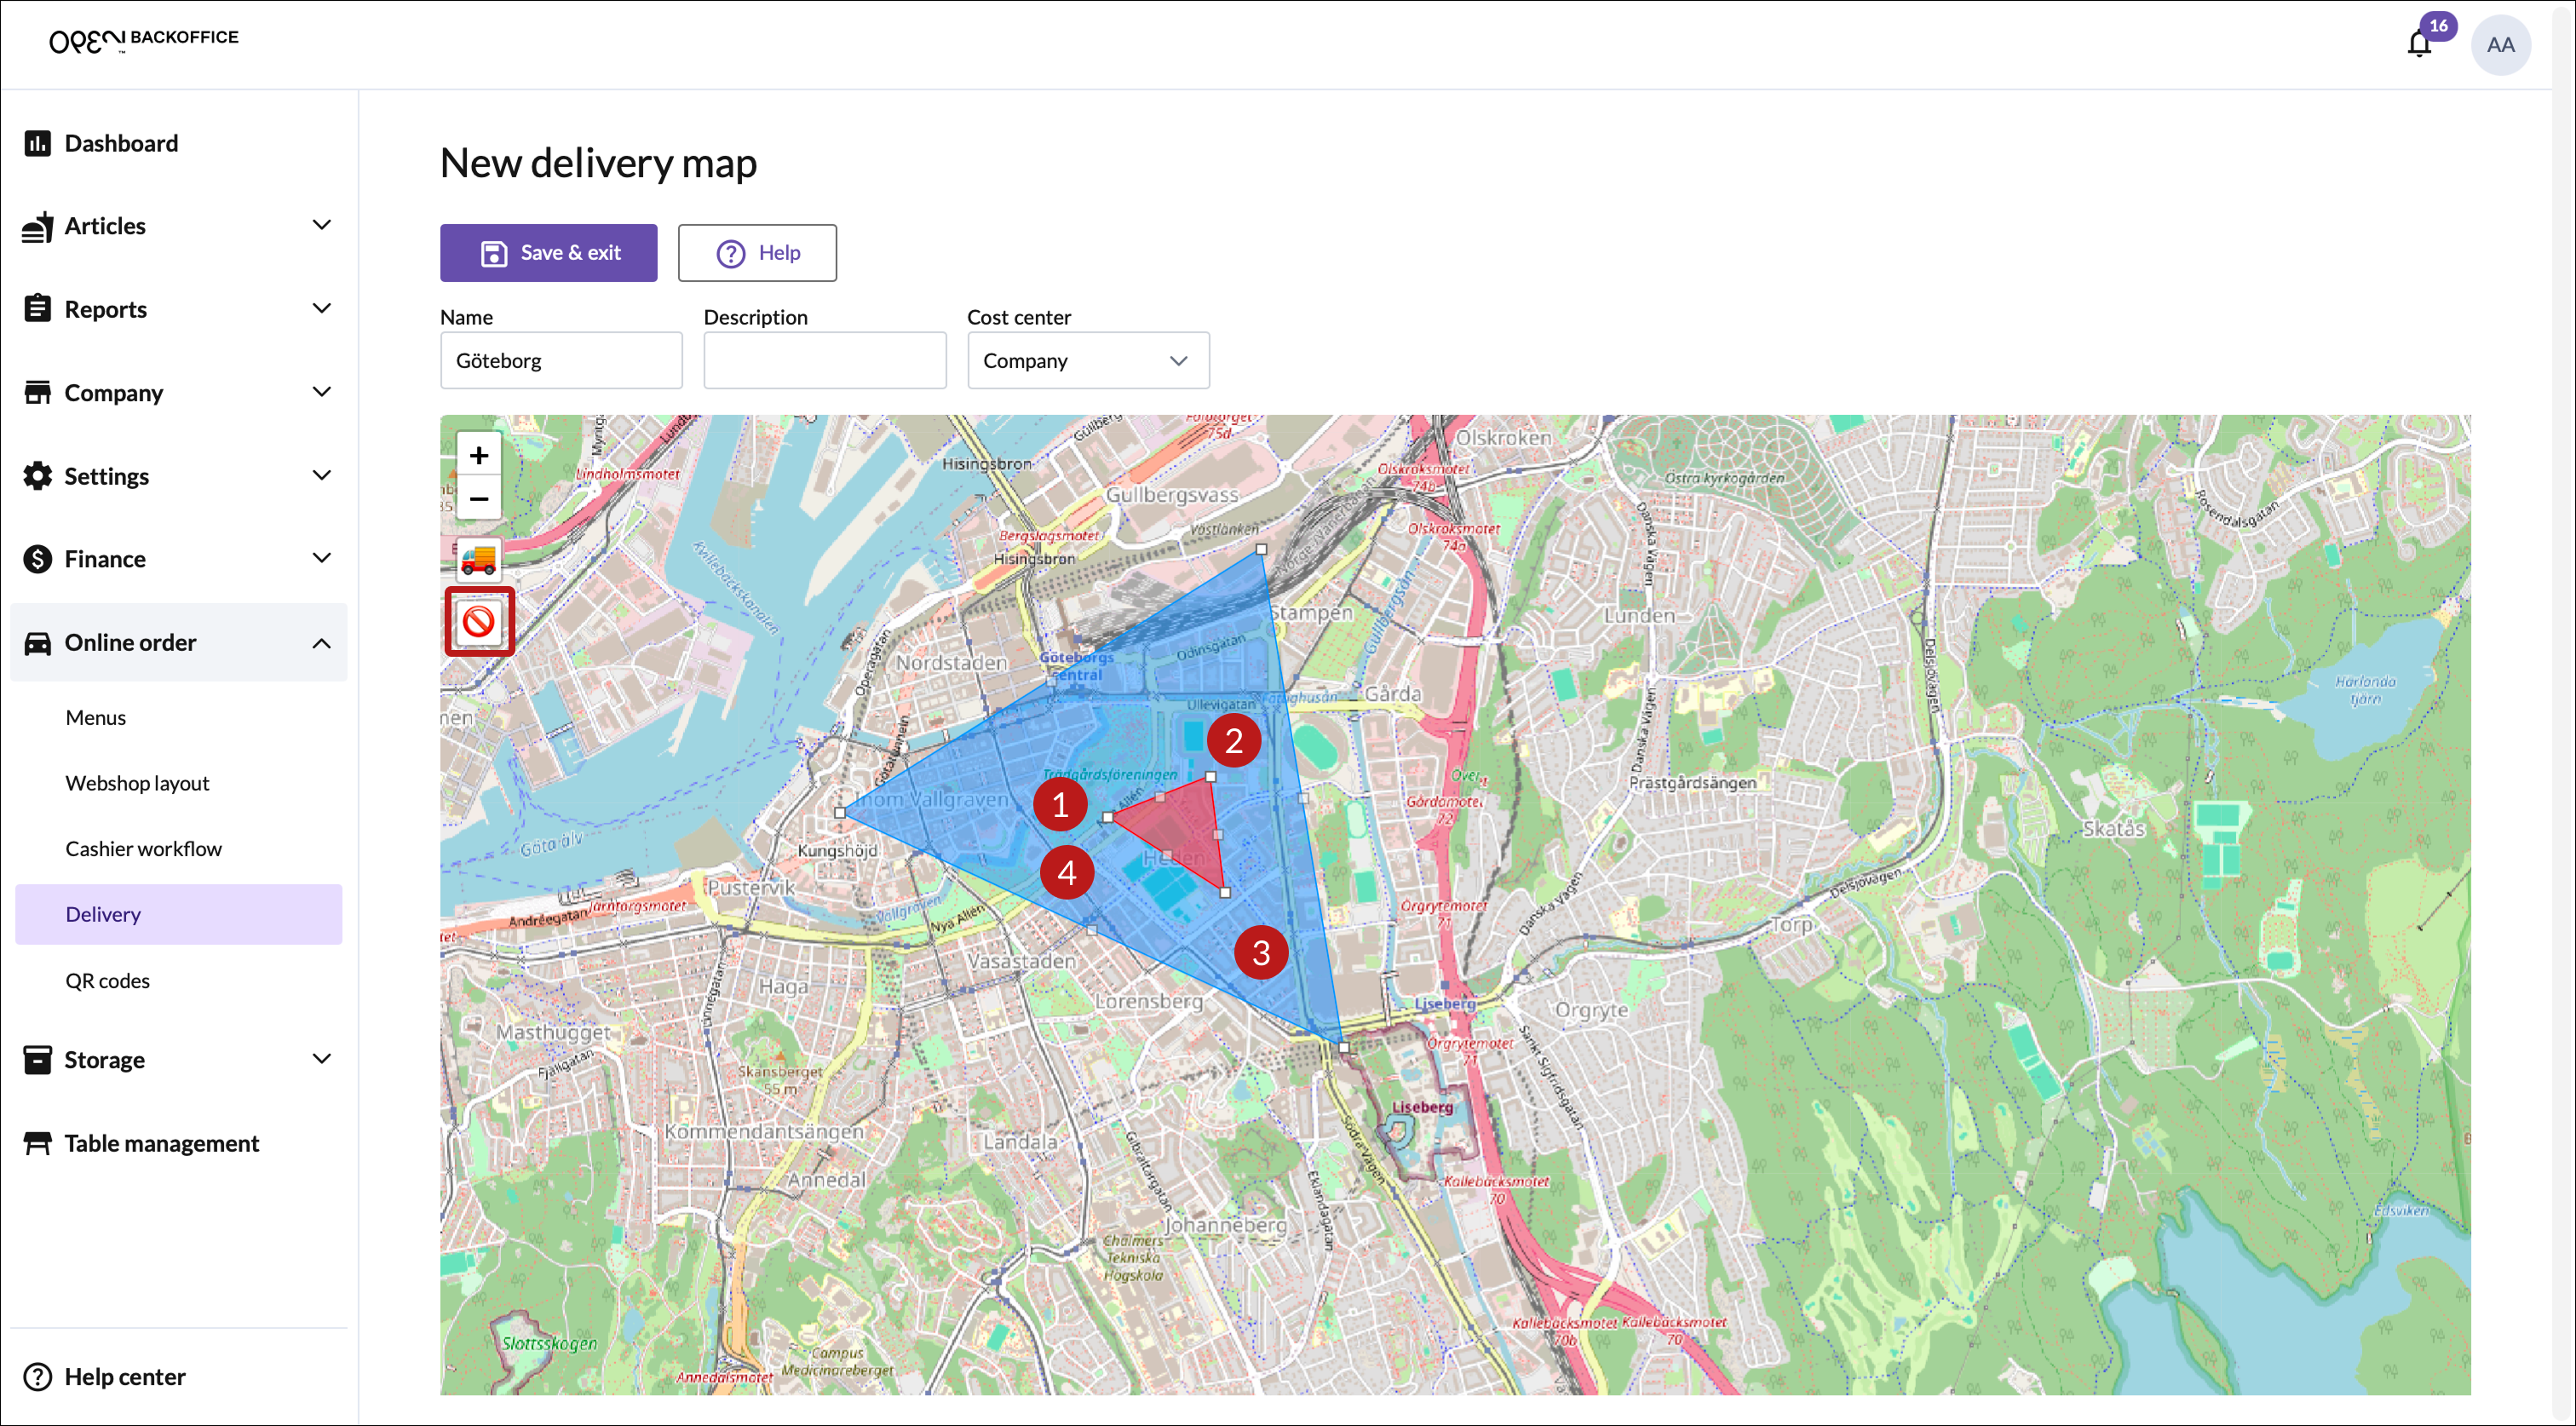Expand the Storage sidebar section

coord(321,1059)
